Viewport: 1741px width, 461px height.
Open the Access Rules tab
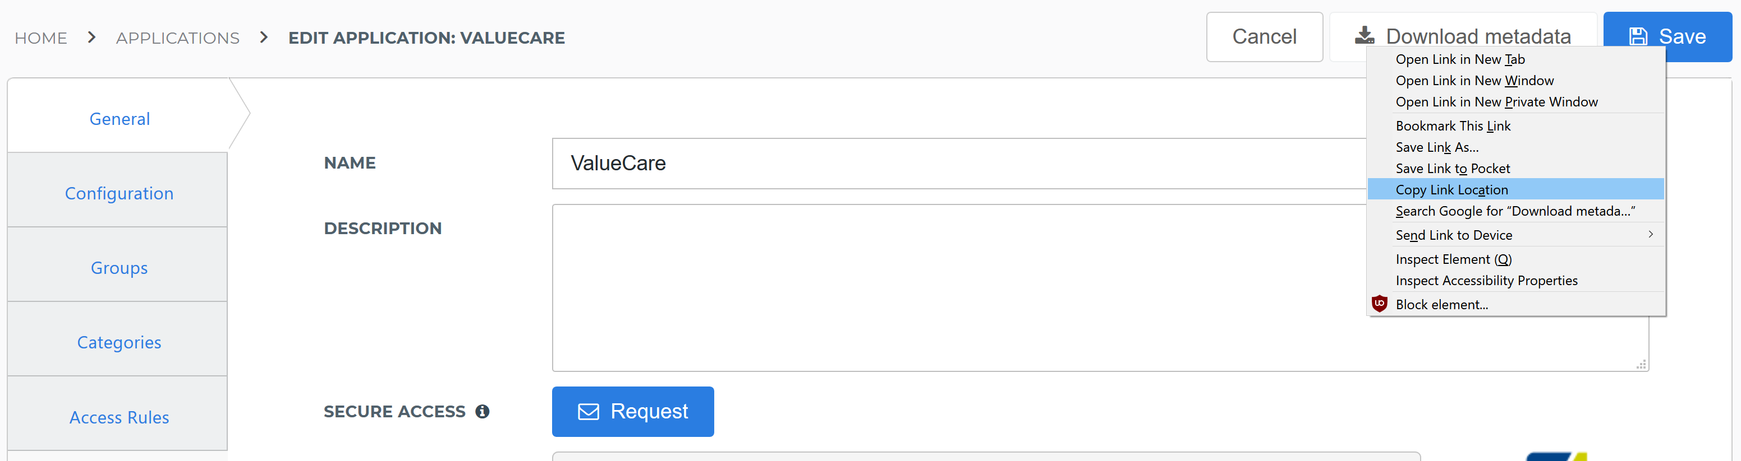[x=118, y=417]
